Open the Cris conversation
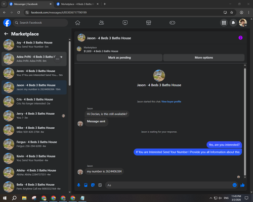The image size is (253, 202). click(34, 102)
